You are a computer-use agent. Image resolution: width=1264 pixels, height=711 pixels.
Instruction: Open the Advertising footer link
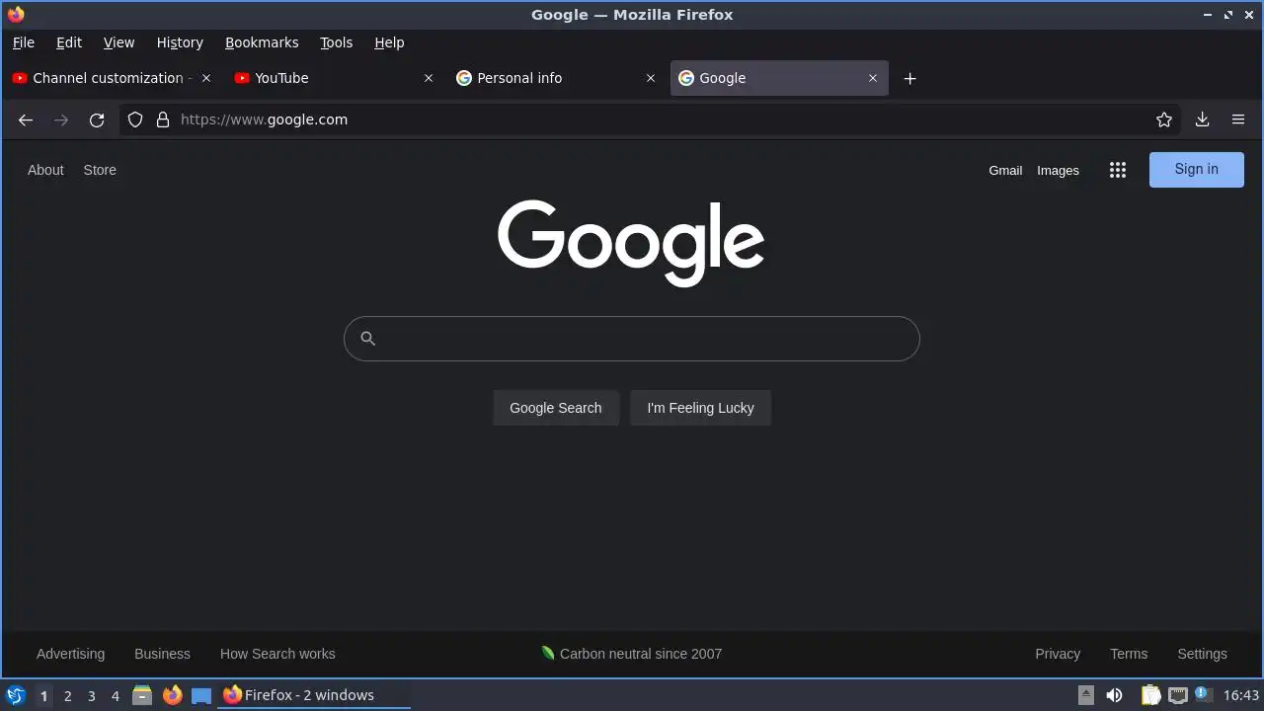(x=70, y=654)
